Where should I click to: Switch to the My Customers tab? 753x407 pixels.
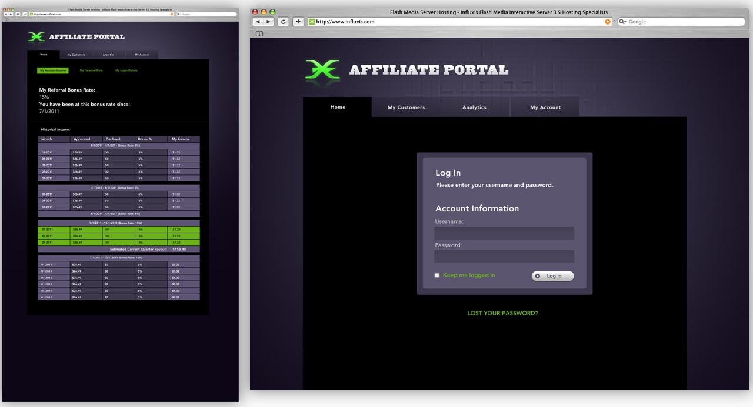406,107
